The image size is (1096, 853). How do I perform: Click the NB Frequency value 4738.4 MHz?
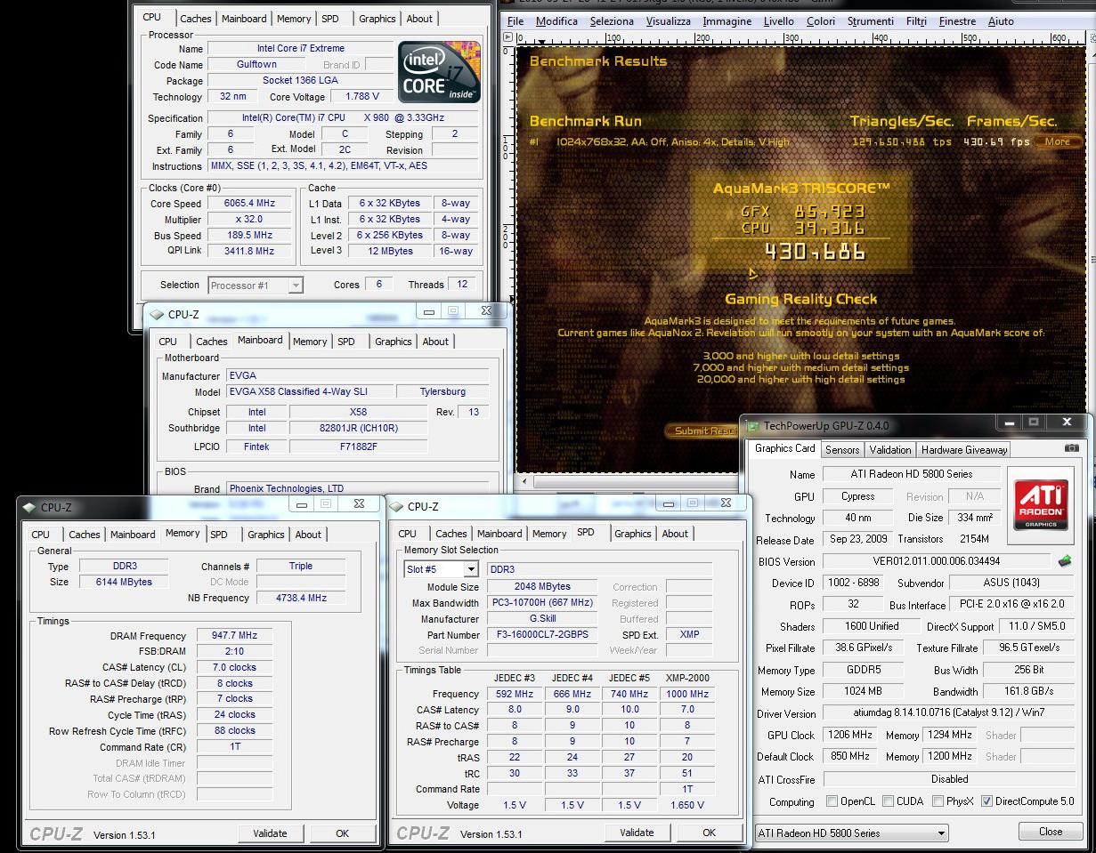click(300, 598)
